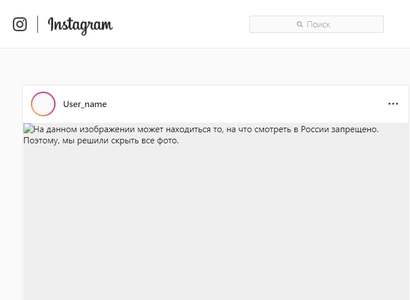
Task: Click the gray page background left of the post
Action: click(x=11, y=183)
